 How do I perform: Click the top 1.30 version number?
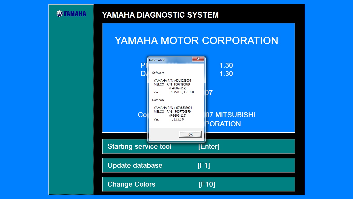(226, 65)
